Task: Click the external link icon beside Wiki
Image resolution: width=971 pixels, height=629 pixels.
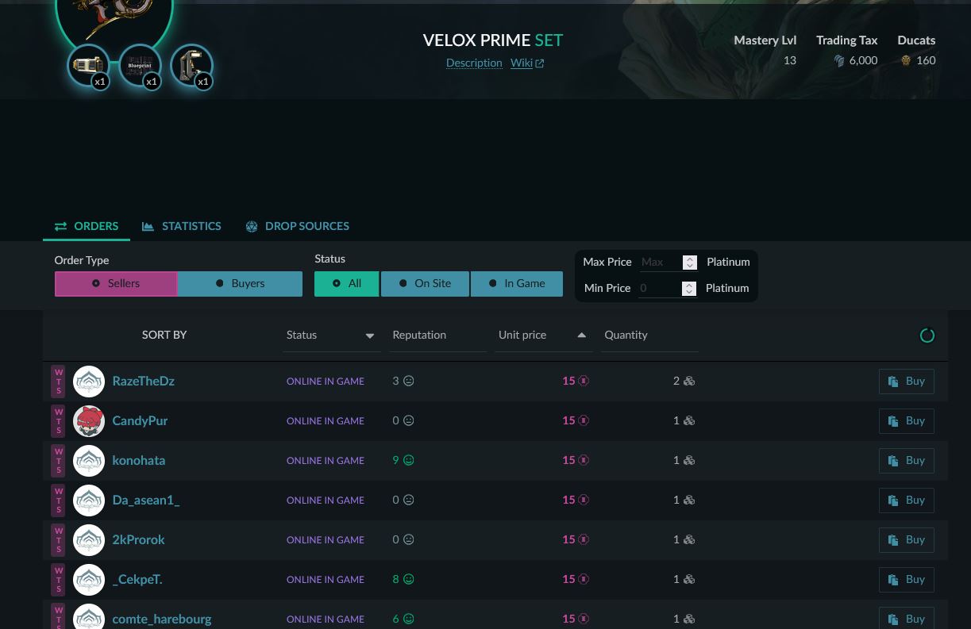Action: click(540, 63)
